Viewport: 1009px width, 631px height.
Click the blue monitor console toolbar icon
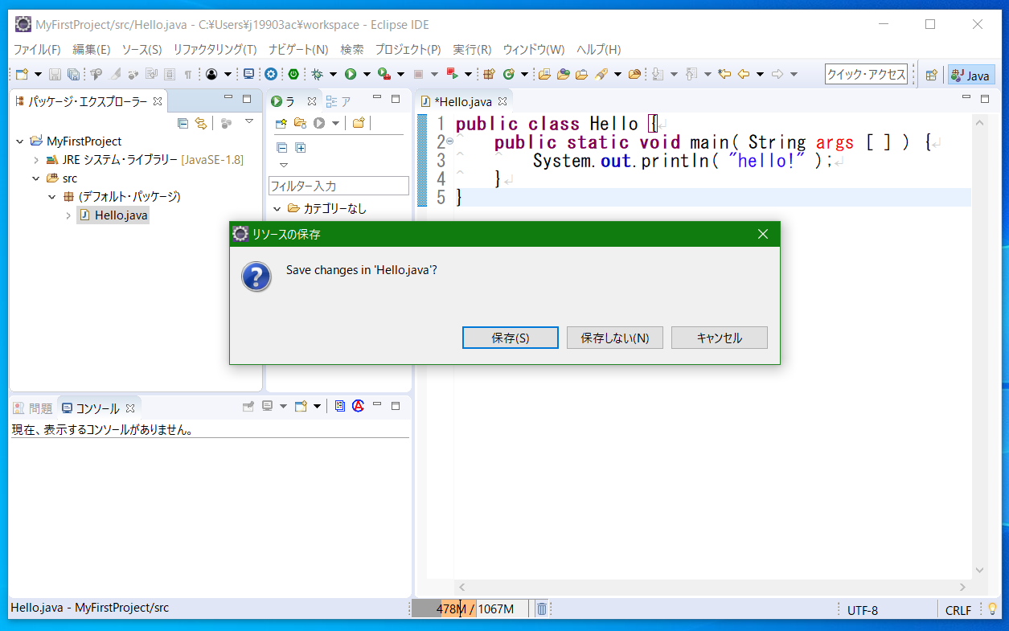pyautogui.click(x=249, y=74)
